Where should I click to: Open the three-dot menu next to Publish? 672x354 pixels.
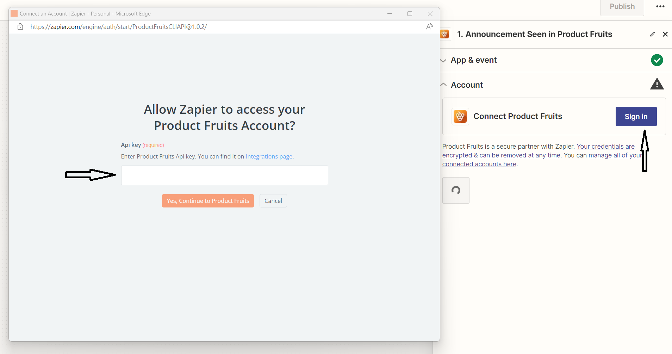click(660, 6)
